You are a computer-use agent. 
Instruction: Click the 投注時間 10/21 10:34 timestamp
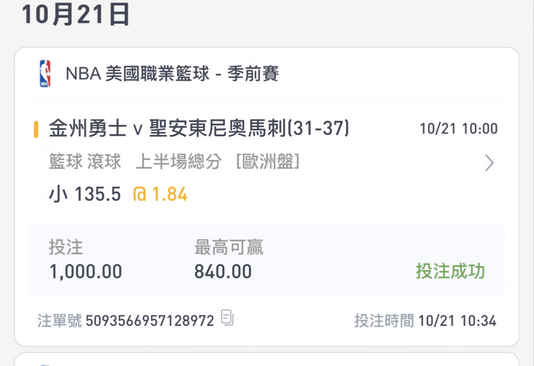point(425,321)
